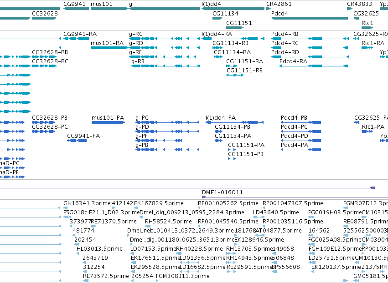The height and width of the screenshot is (283, 388).
Task: Select the CG11134 gene label
Action: click(x=225, y=14)
